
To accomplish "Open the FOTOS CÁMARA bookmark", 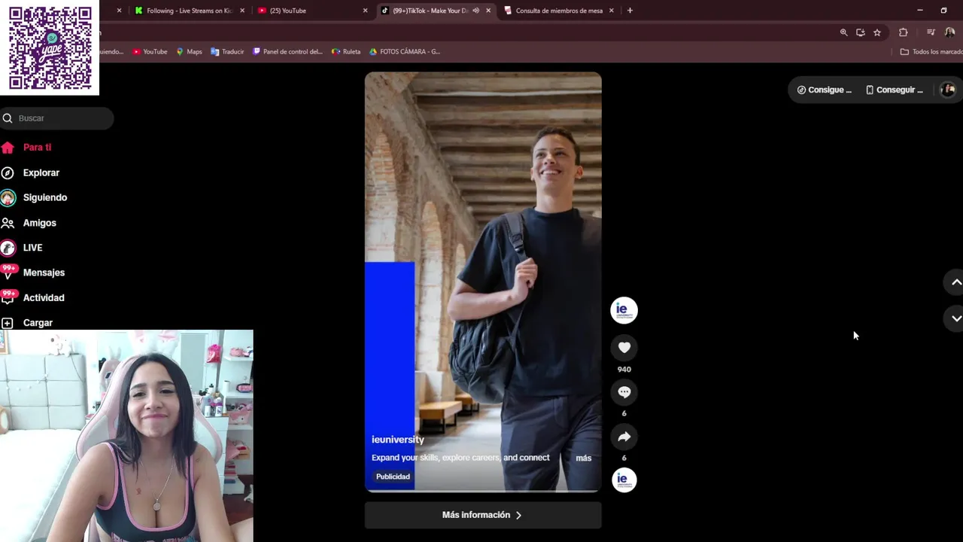I will 404,52.
